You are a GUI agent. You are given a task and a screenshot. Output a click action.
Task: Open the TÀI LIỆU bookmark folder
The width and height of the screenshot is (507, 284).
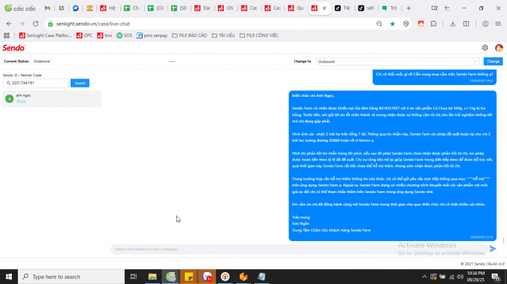[x=223, y=36]
